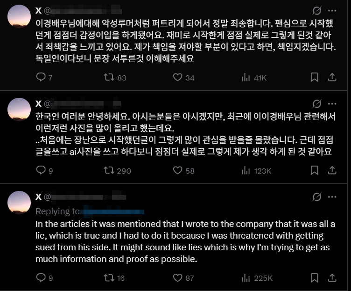Bookmark the second post with 123K views
The height and width of the screenshot is (291, 351).
(x=315, y=171)
